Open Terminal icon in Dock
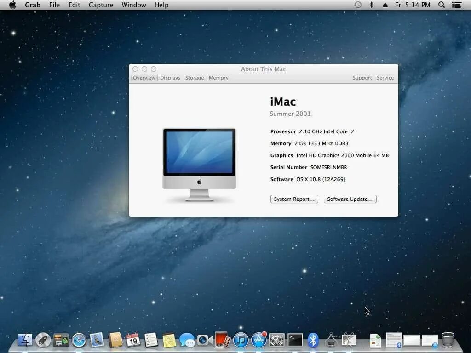This screenshot has height=353, width=471. [295, 341]
